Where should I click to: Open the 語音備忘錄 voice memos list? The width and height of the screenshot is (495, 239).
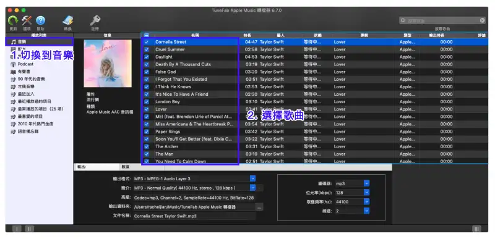coord(28,132)
